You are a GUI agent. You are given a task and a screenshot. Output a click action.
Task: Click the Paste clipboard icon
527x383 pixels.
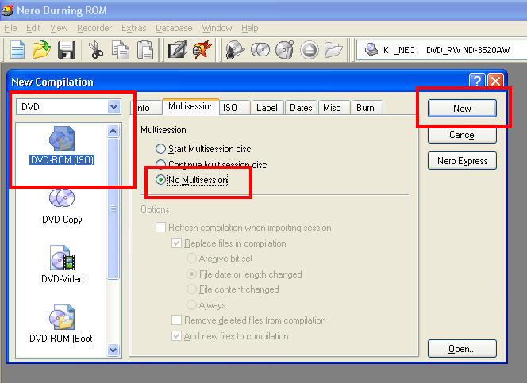[x=145, y=50]
